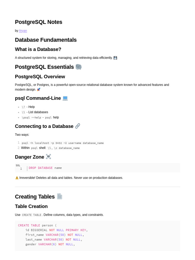Click the floppy disk emoji icon

(x=115, y=58)
